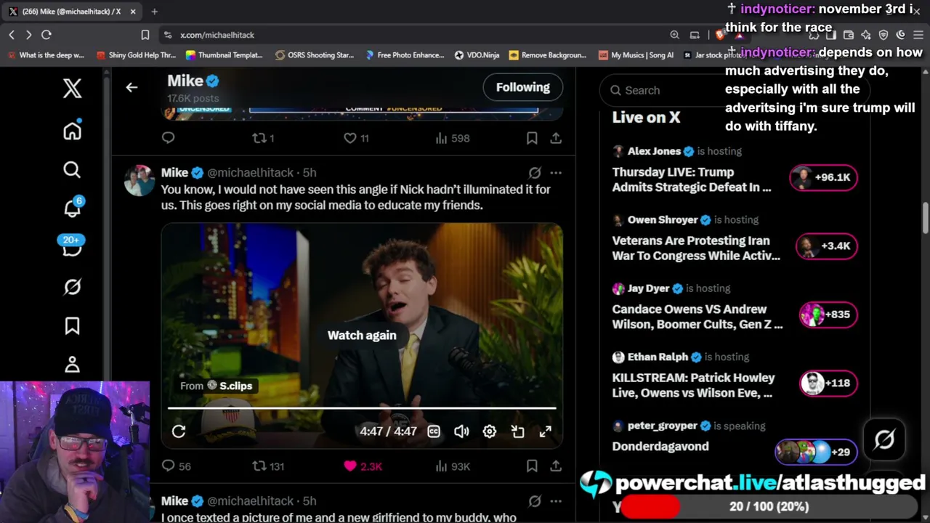This screenshot has height=523, width=930.
Task: Toggle closed captions on the video
Action: (x=434, y=431)
